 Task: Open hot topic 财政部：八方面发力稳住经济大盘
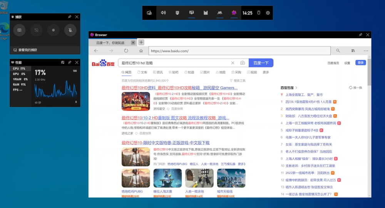(x=309, y=116)
